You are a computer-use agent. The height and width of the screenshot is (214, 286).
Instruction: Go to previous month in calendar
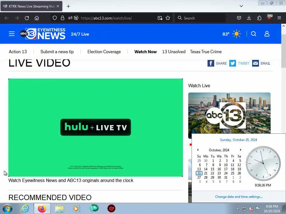[198, 150]
